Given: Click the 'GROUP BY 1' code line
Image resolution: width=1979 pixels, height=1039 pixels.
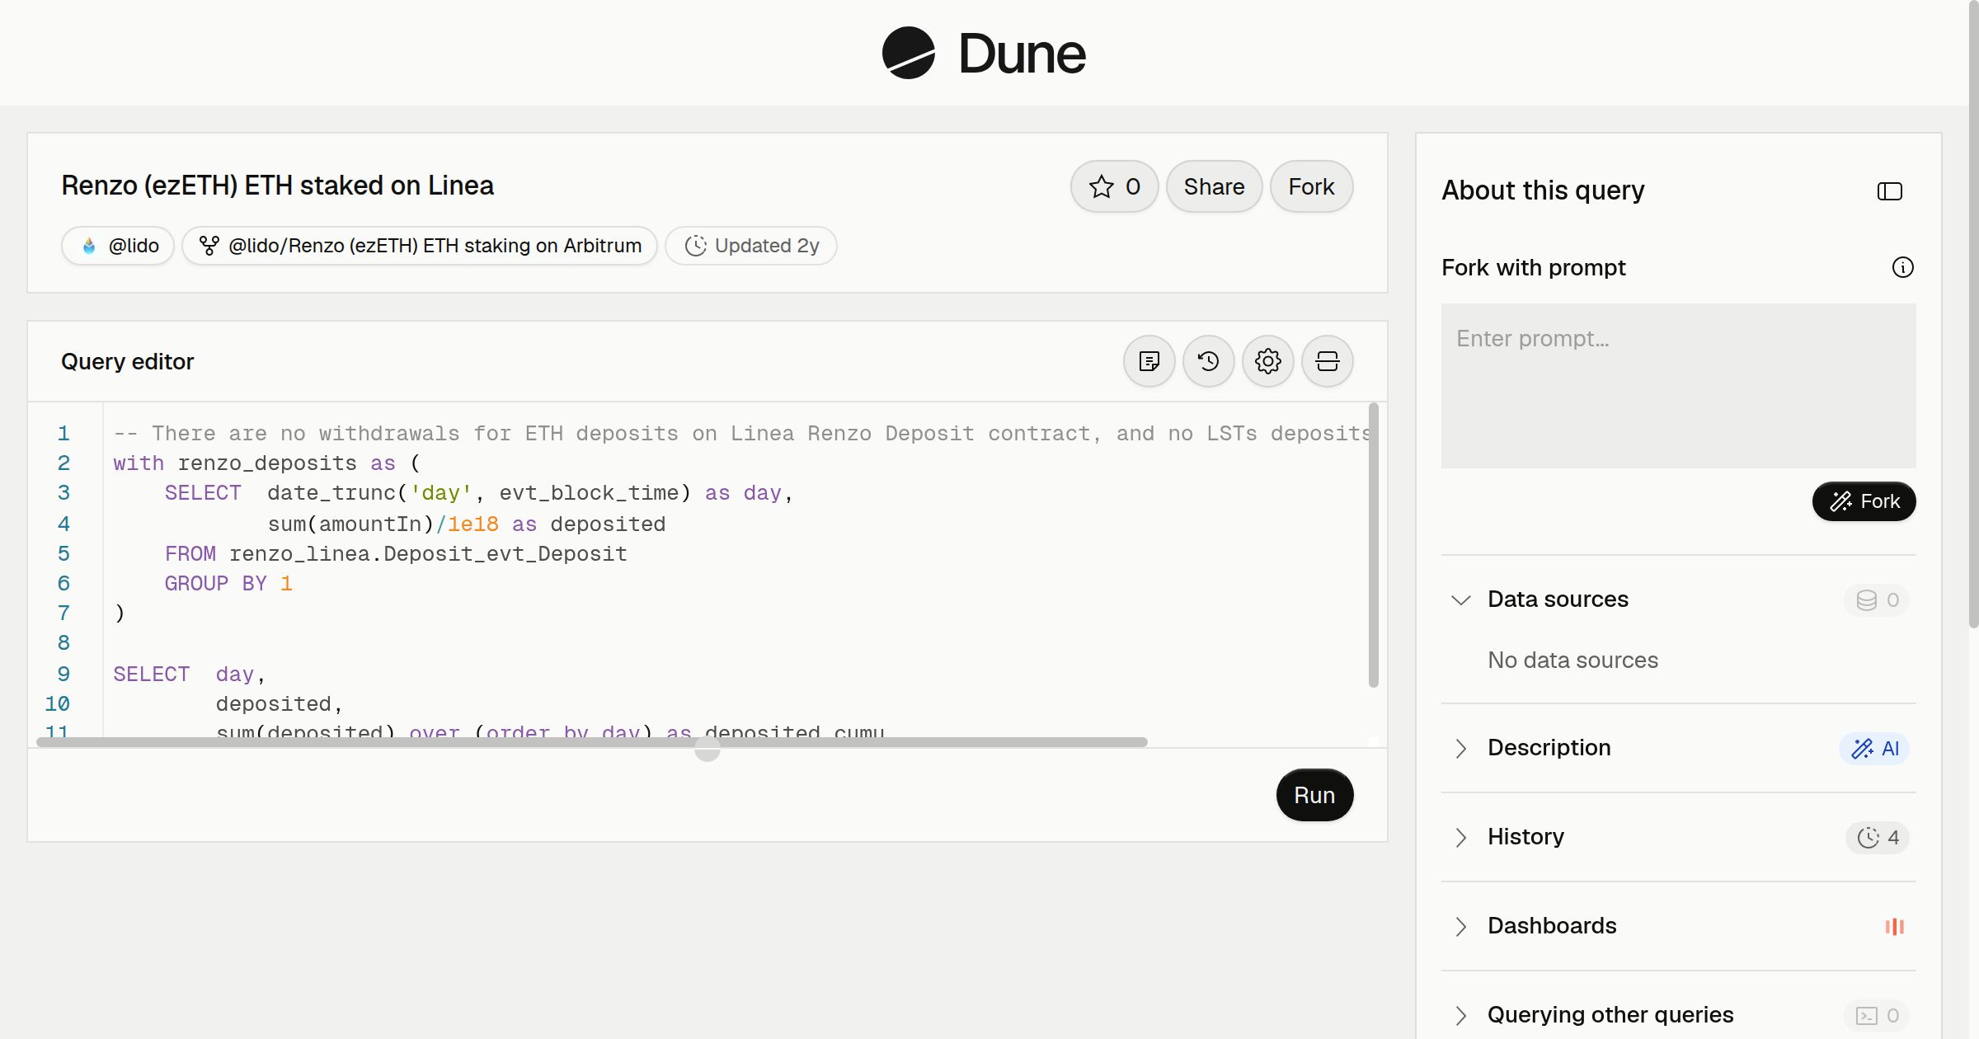Looking at the screenshot, I should (228, 583).
